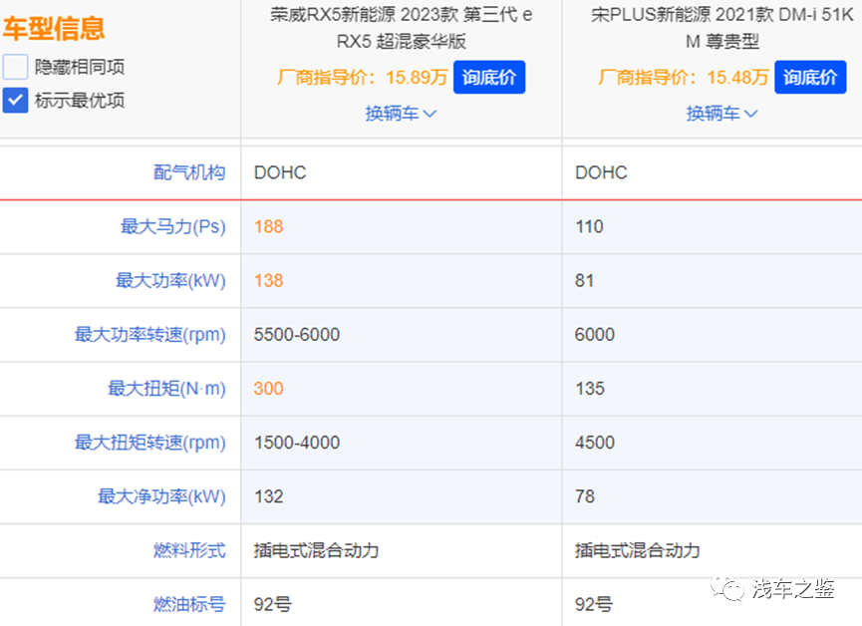Select the highlighted 188 horsepower value
Screen dimensions: 862x626
(269, 226)
